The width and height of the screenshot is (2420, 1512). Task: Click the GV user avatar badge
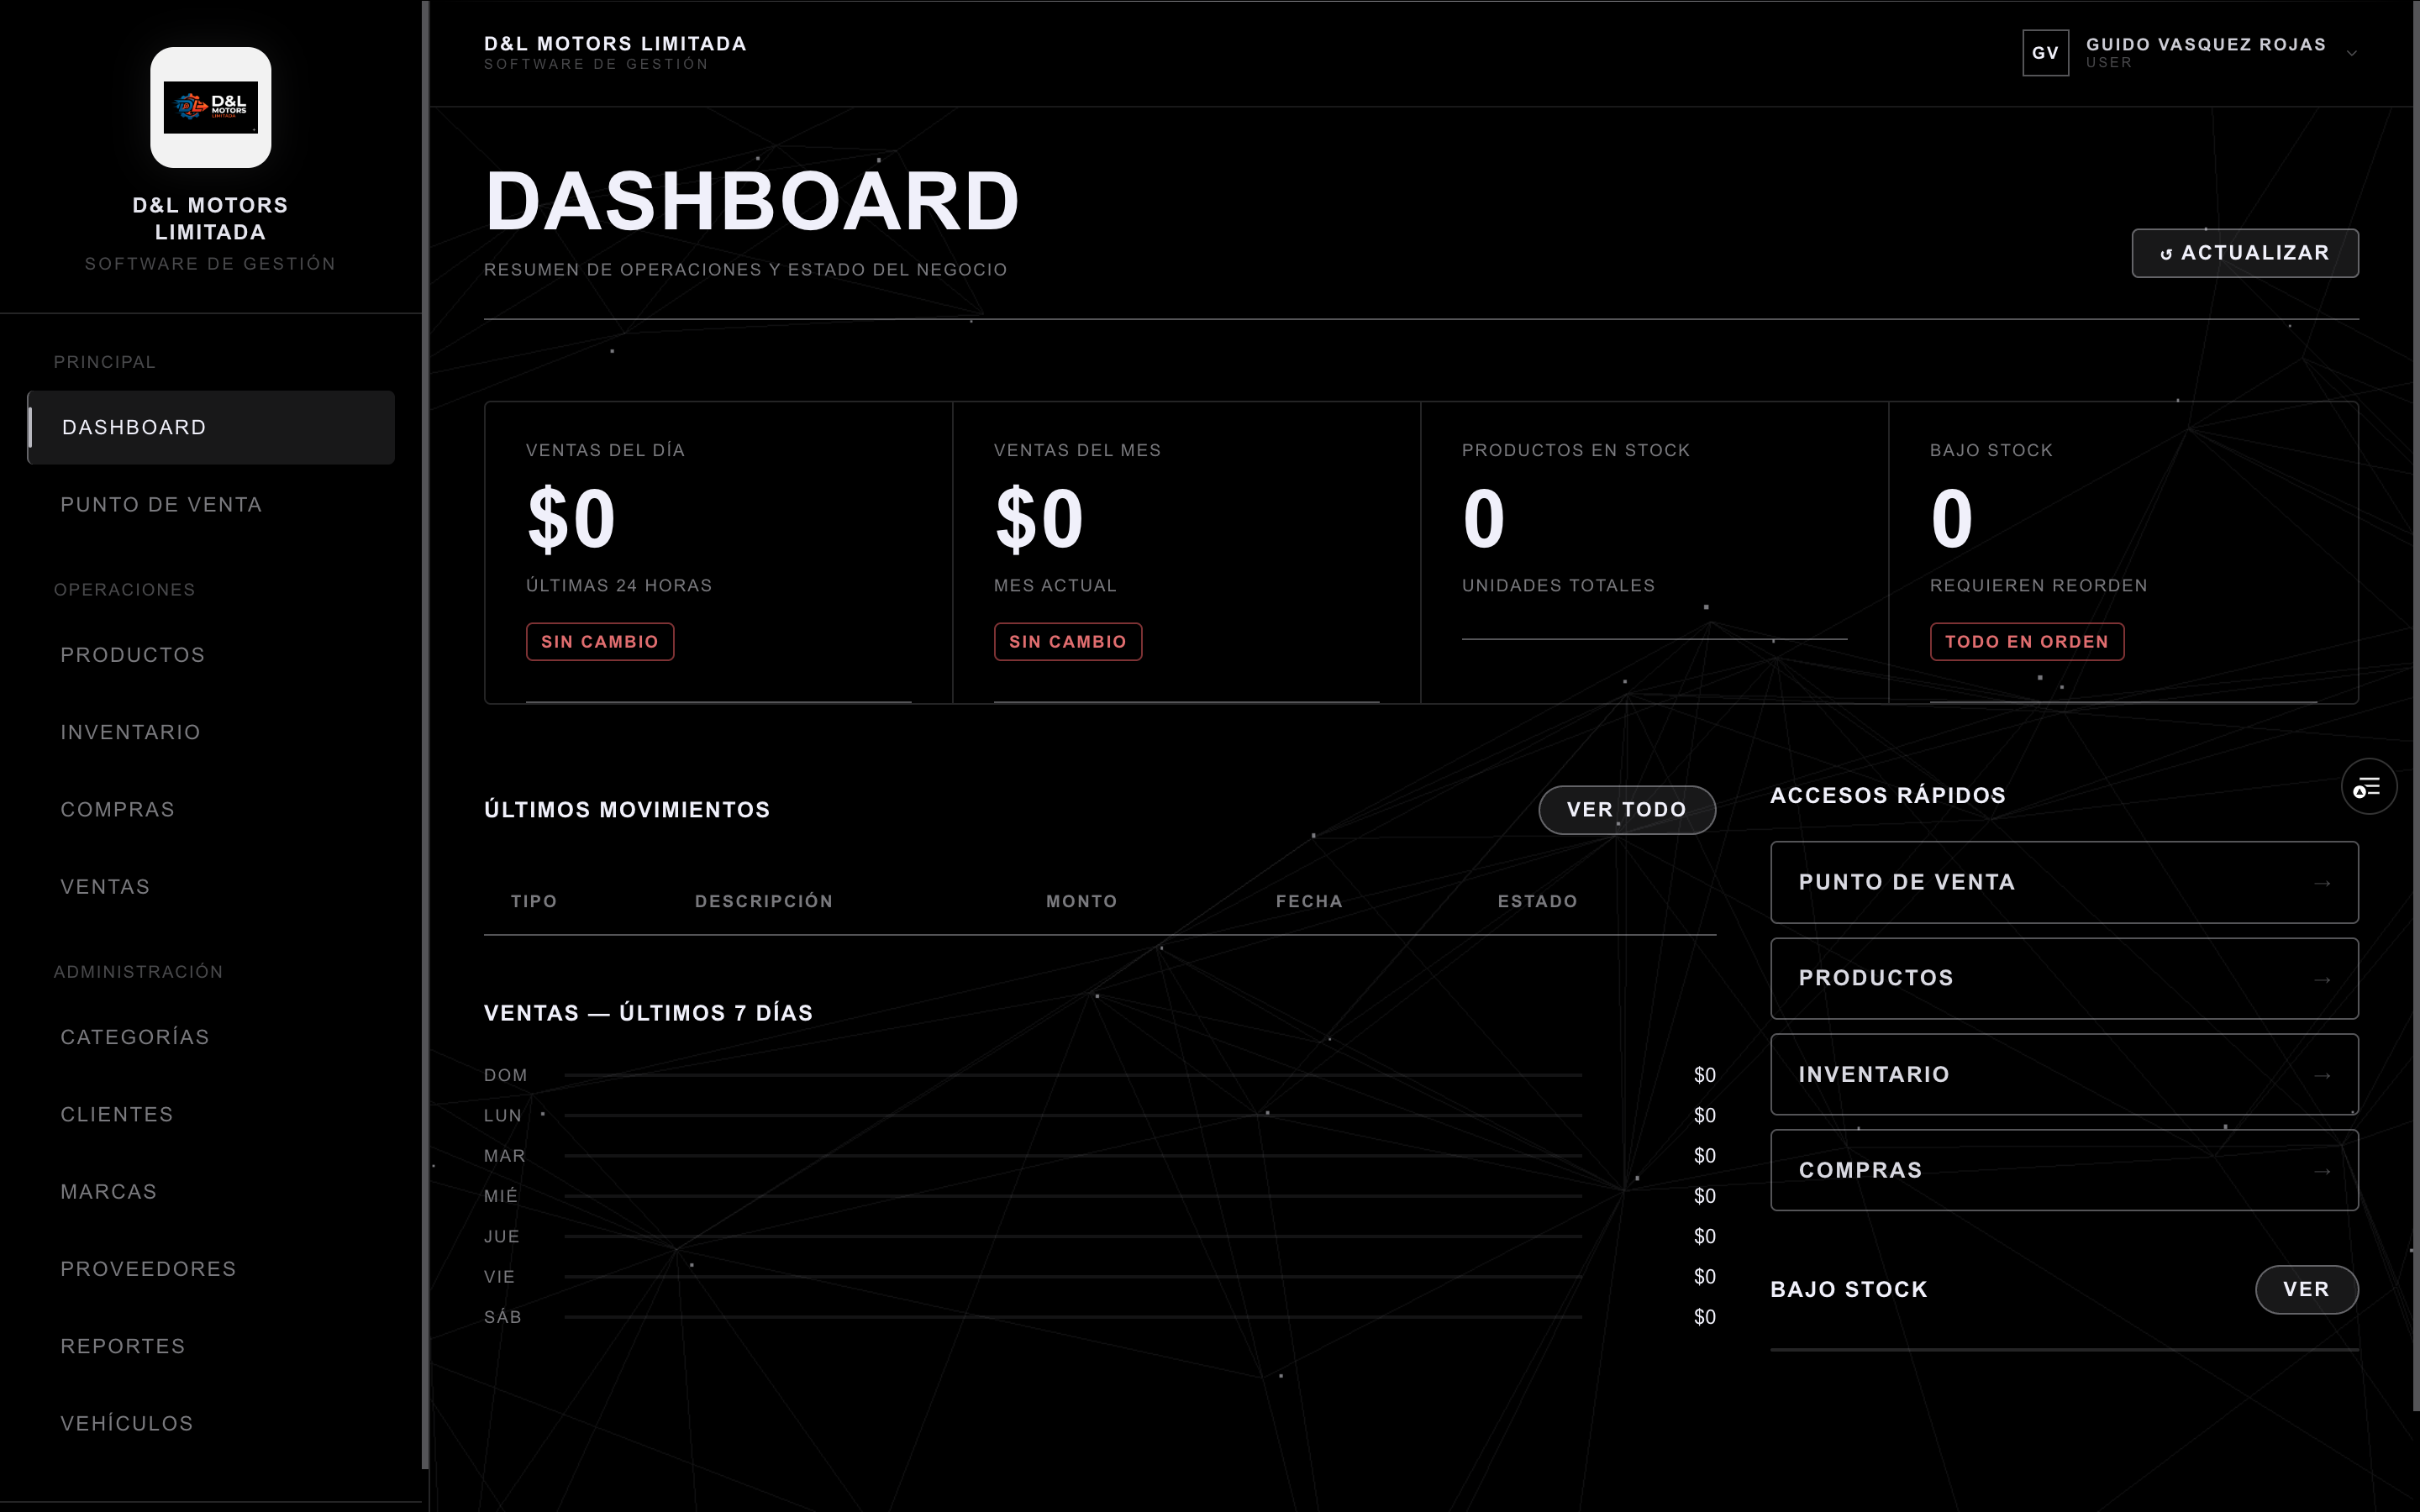point(2045,52)
